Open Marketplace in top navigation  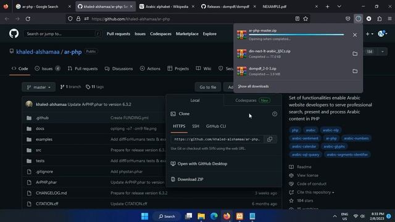pos(187,34)
